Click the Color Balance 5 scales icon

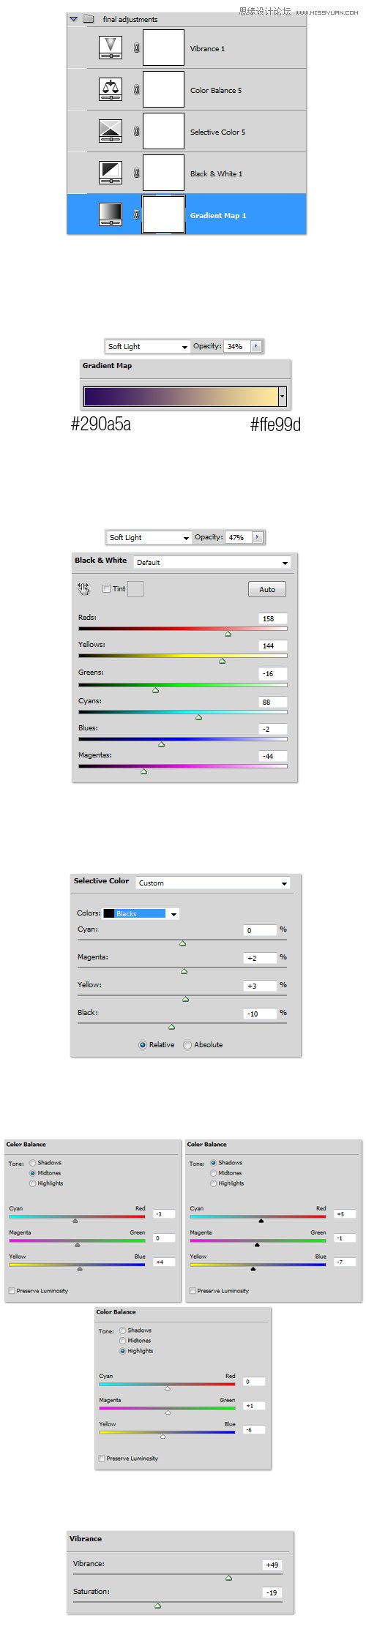[x=111, y=89]
